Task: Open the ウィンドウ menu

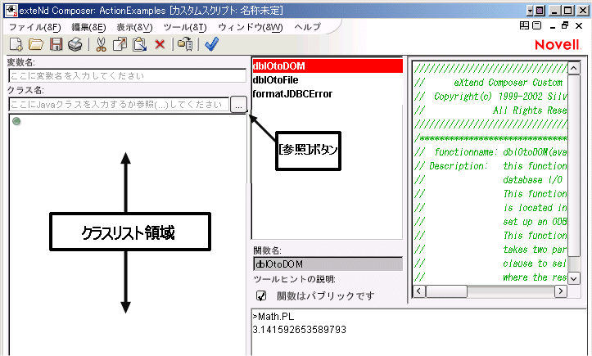Action: (251, 27)
